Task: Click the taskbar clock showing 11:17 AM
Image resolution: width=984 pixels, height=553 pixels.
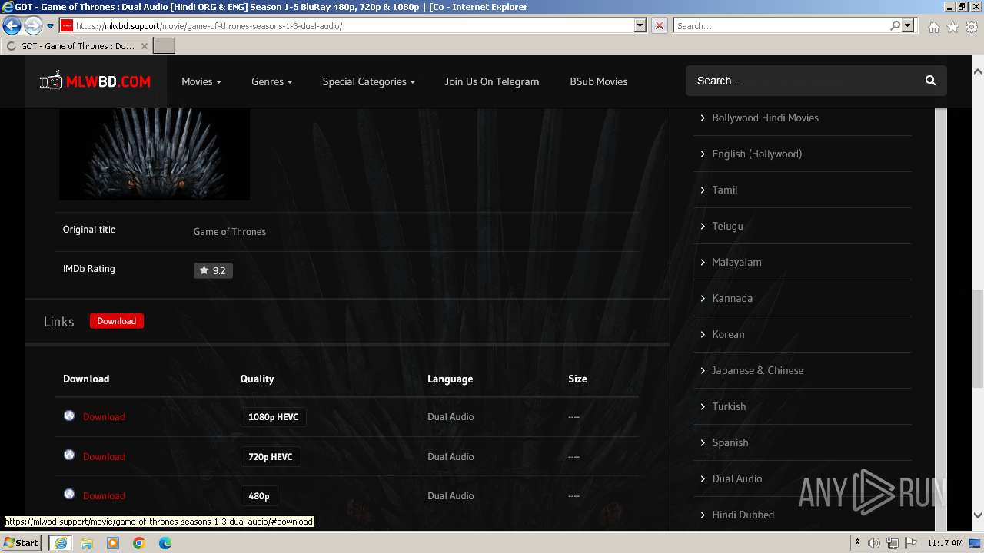Action: (945, 543)
